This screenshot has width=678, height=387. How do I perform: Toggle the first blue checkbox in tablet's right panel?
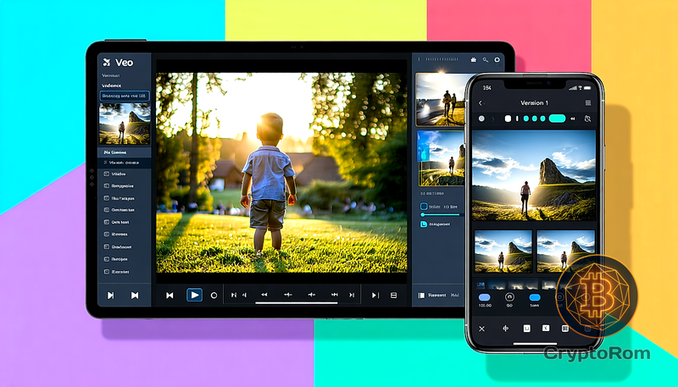[x=425, y=206]
